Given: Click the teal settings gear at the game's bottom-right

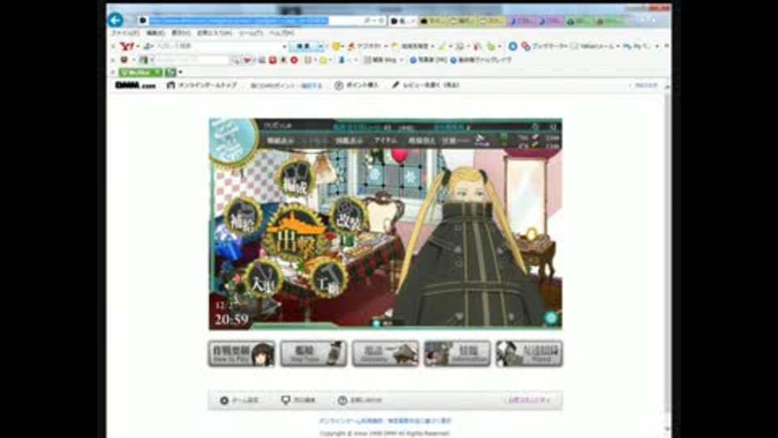Looking at the screenshot, I should tap(551, 318).
